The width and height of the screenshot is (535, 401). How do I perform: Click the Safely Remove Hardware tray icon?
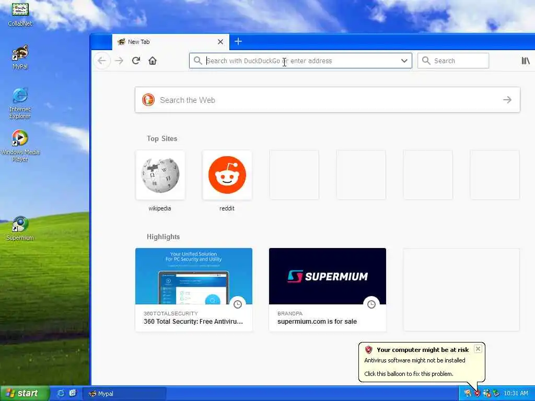click(x=496, y=394)
